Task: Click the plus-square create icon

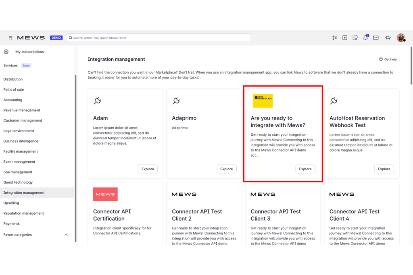Action: 344,38
